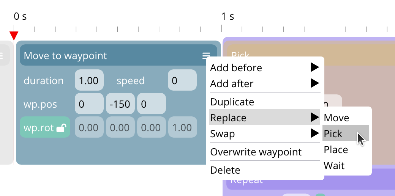Click Overwrite waypoint menu entry
The width and height of the screenshot is (395, 196).
point(256,152)
